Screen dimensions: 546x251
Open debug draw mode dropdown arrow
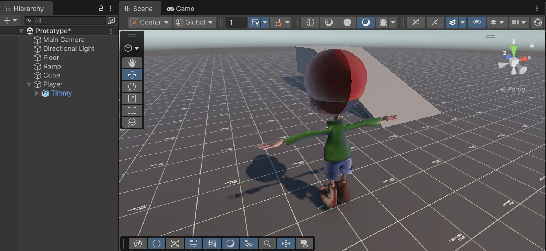[x=393, y=22]
